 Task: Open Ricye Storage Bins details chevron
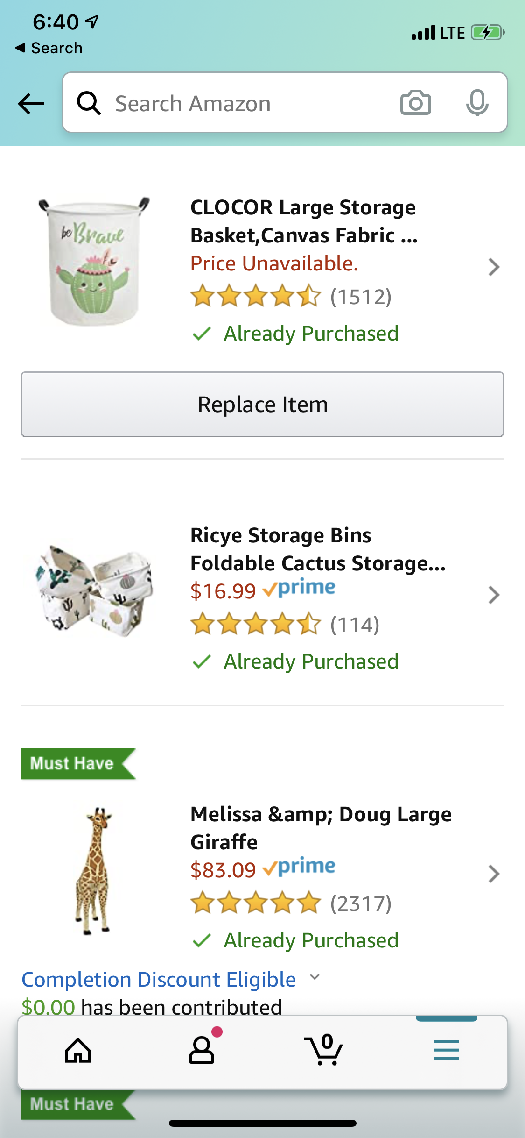point(494,595)
